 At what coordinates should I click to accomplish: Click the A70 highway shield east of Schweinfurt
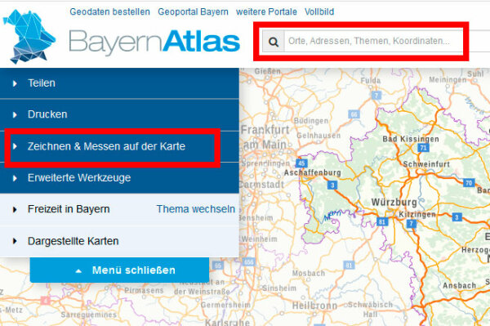pos(469,182)
